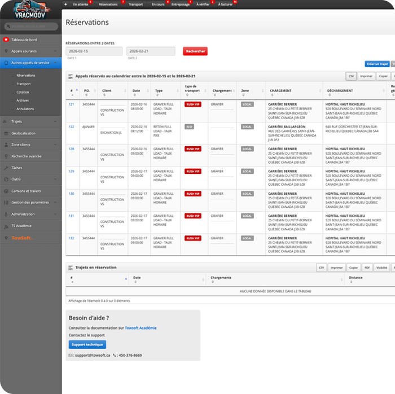
Task: Click the Date 2 field 2026-02-21
Action: click(151, 51)
